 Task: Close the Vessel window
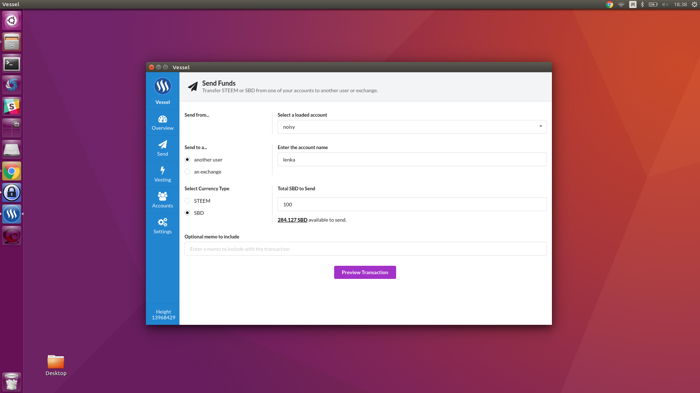tap(152, 67)
